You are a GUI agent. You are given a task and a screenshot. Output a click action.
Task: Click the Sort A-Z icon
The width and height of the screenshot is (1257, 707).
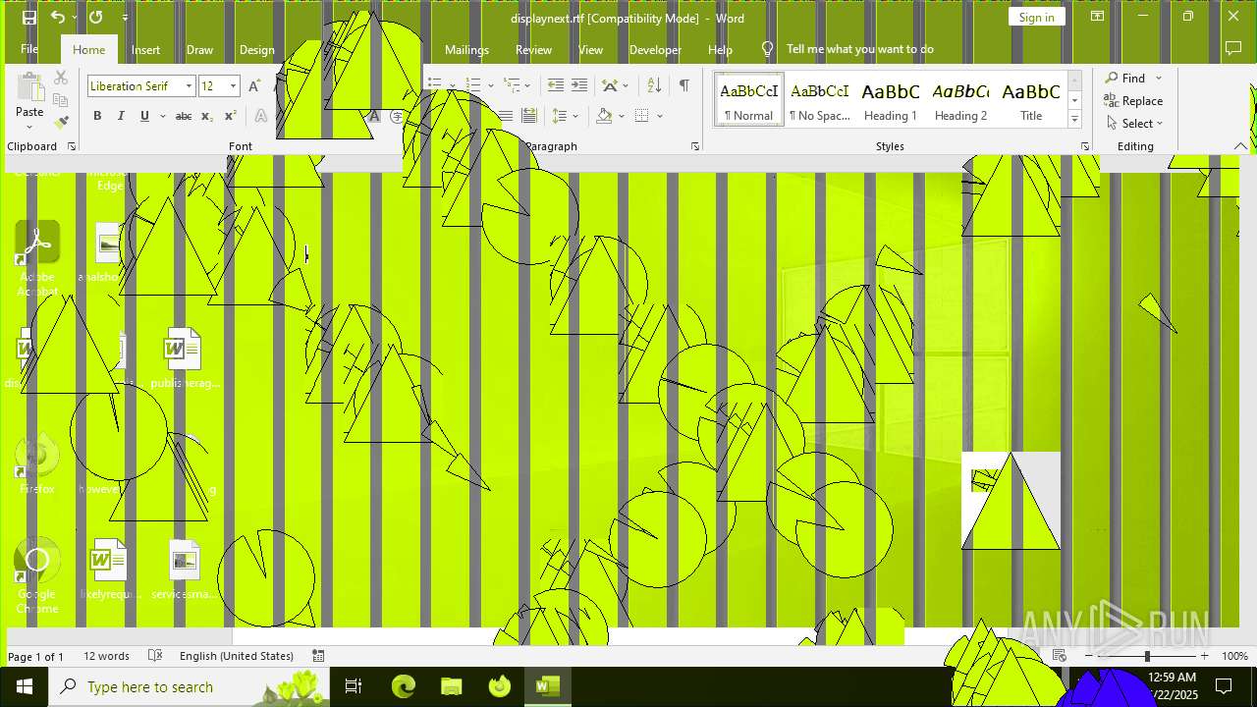tap(655, 85)
